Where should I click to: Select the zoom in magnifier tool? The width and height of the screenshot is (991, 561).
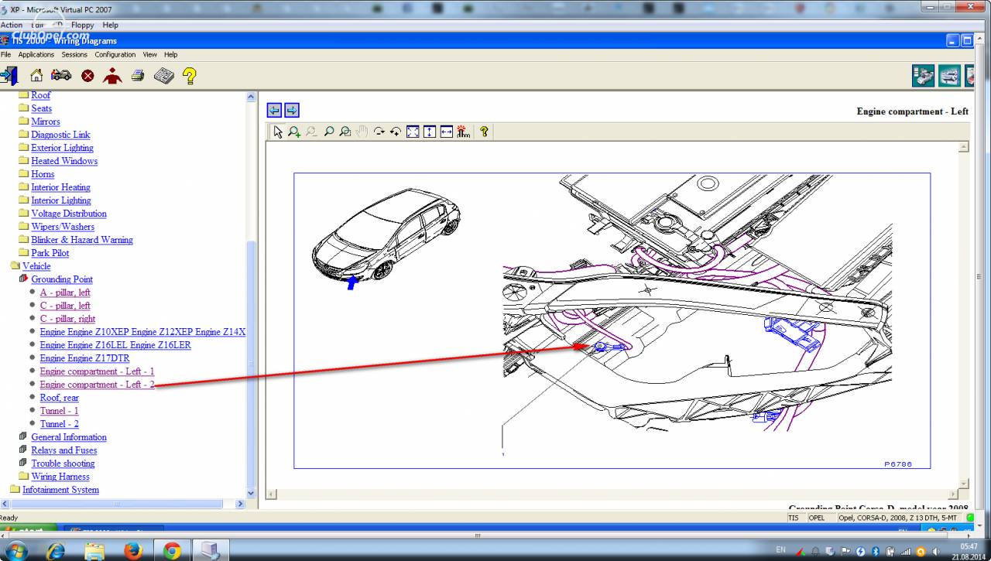click(x=294, y=132)
